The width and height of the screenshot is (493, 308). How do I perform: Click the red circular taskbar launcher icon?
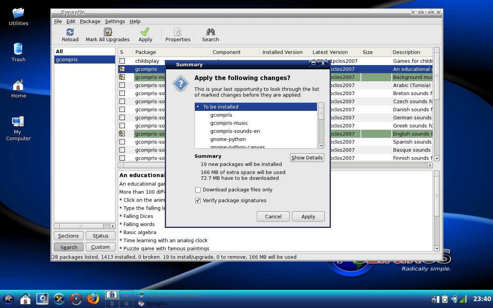pyautogui.click(x=76, y=299)
